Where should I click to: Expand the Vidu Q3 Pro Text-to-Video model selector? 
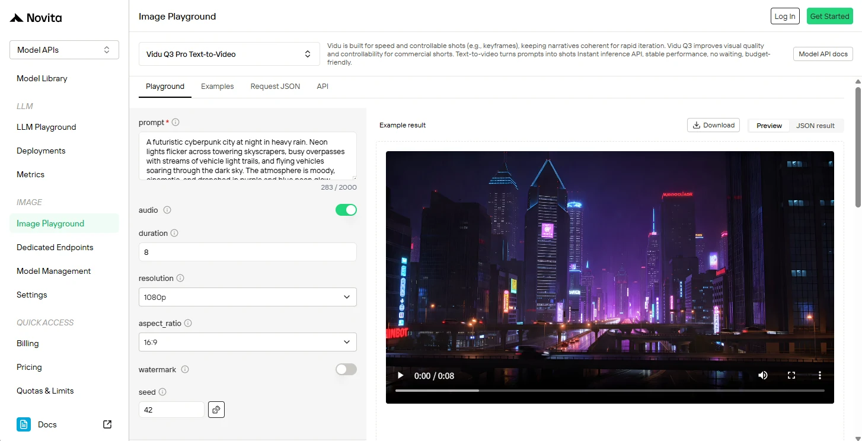point(229,54)
